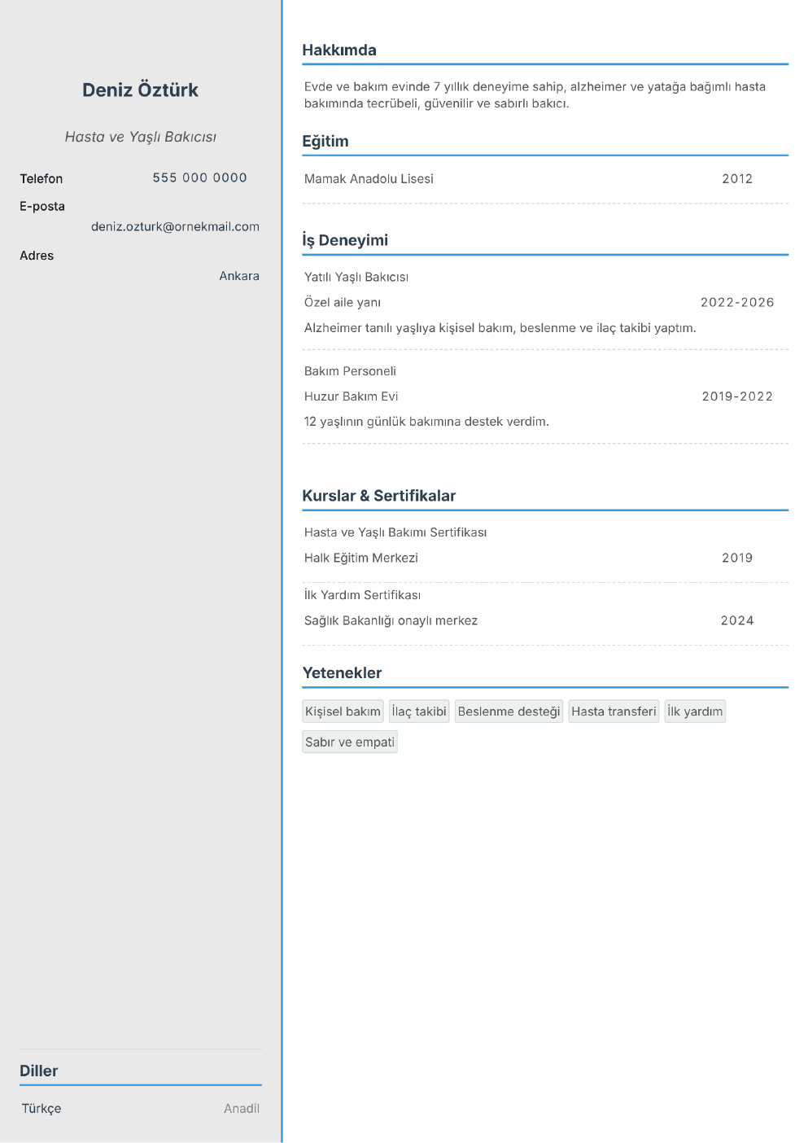The height and width of the screenshot is (1143, 808).
Task: Click the İlaç takibi skill tag
Action: (x=419, y=712)
